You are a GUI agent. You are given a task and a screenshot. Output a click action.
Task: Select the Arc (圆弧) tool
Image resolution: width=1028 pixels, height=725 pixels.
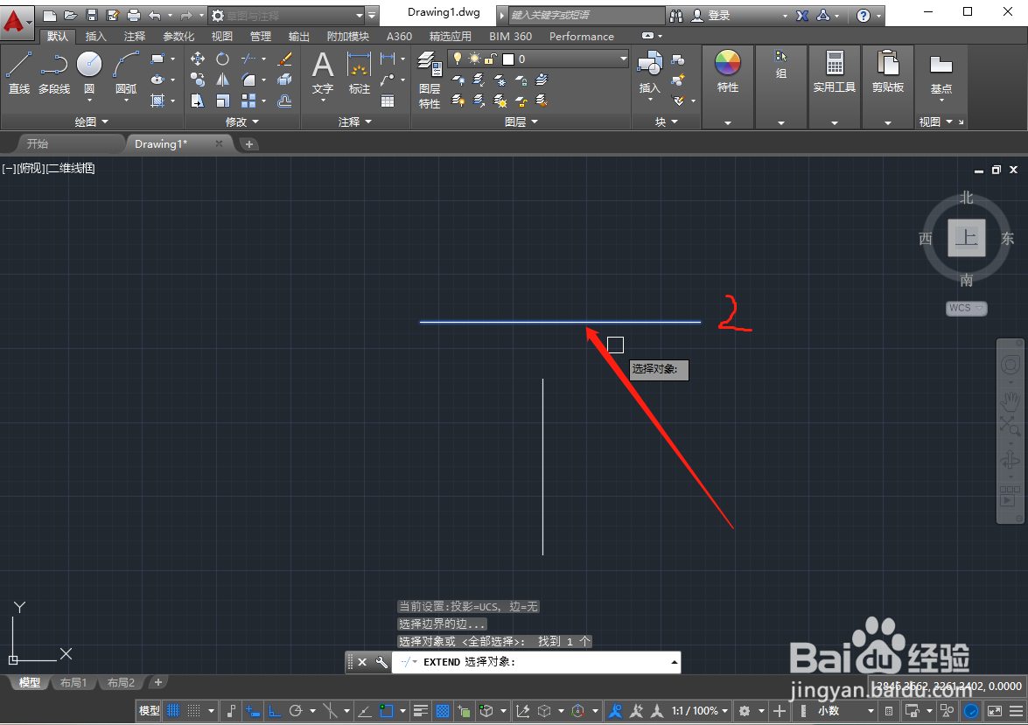pos(126,73)
